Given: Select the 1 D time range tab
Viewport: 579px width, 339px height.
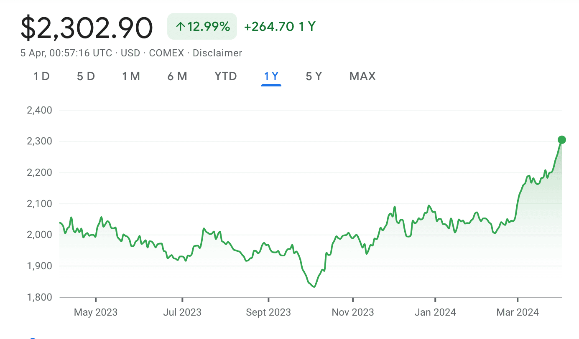Looking at the screenshot, I should 41,76.
